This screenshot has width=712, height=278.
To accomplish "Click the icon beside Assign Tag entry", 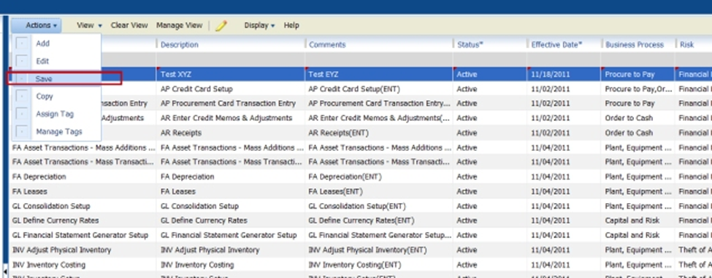I will click(21, 114).
